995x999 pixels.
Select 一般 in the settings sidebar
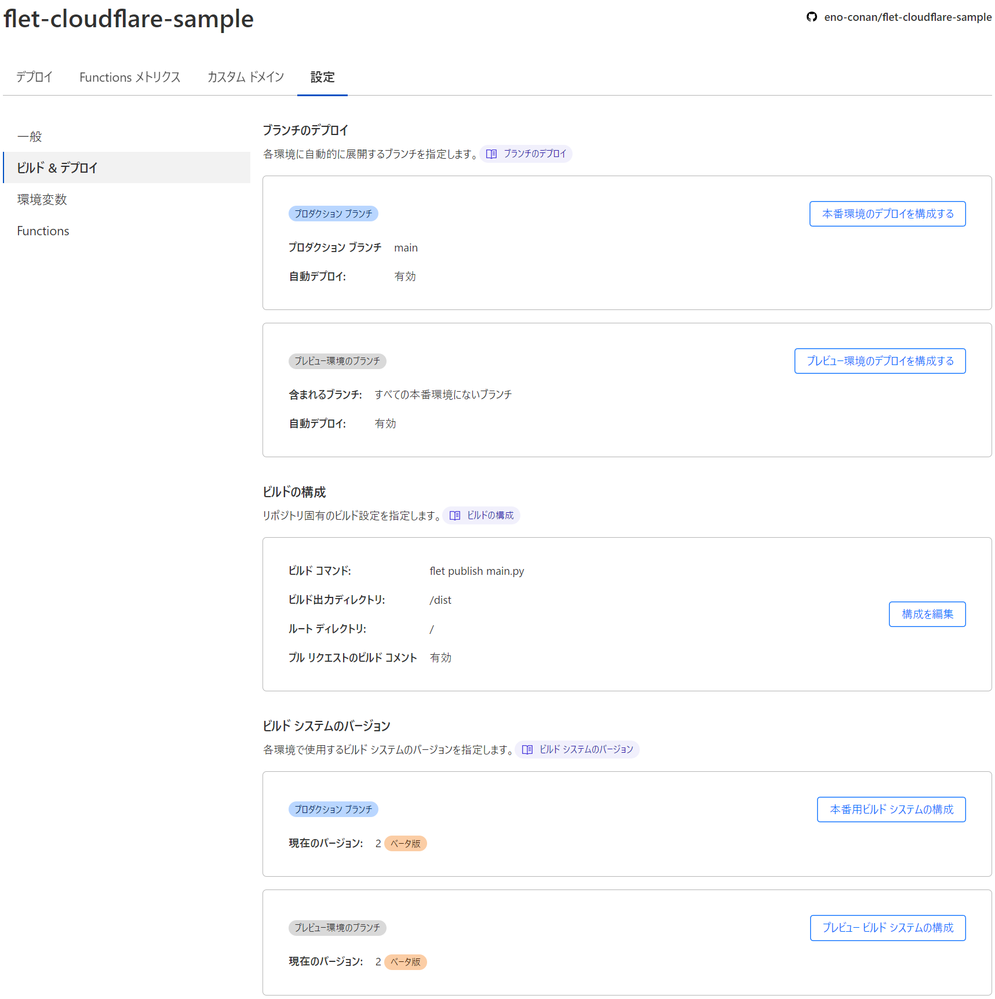[30, 137]
